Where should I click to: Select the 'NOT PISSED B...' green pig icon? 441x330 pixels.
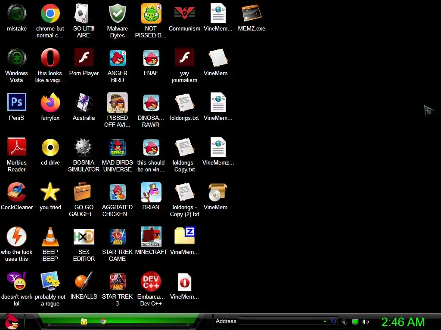click(151, 13)
